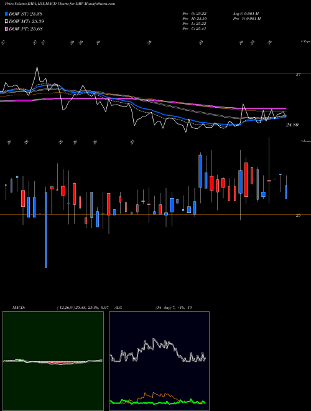Viewport: 311px width, 411px height.
Task: Click the 24.80 price level label
Action: pyautogui.click(x=292, y=125)
